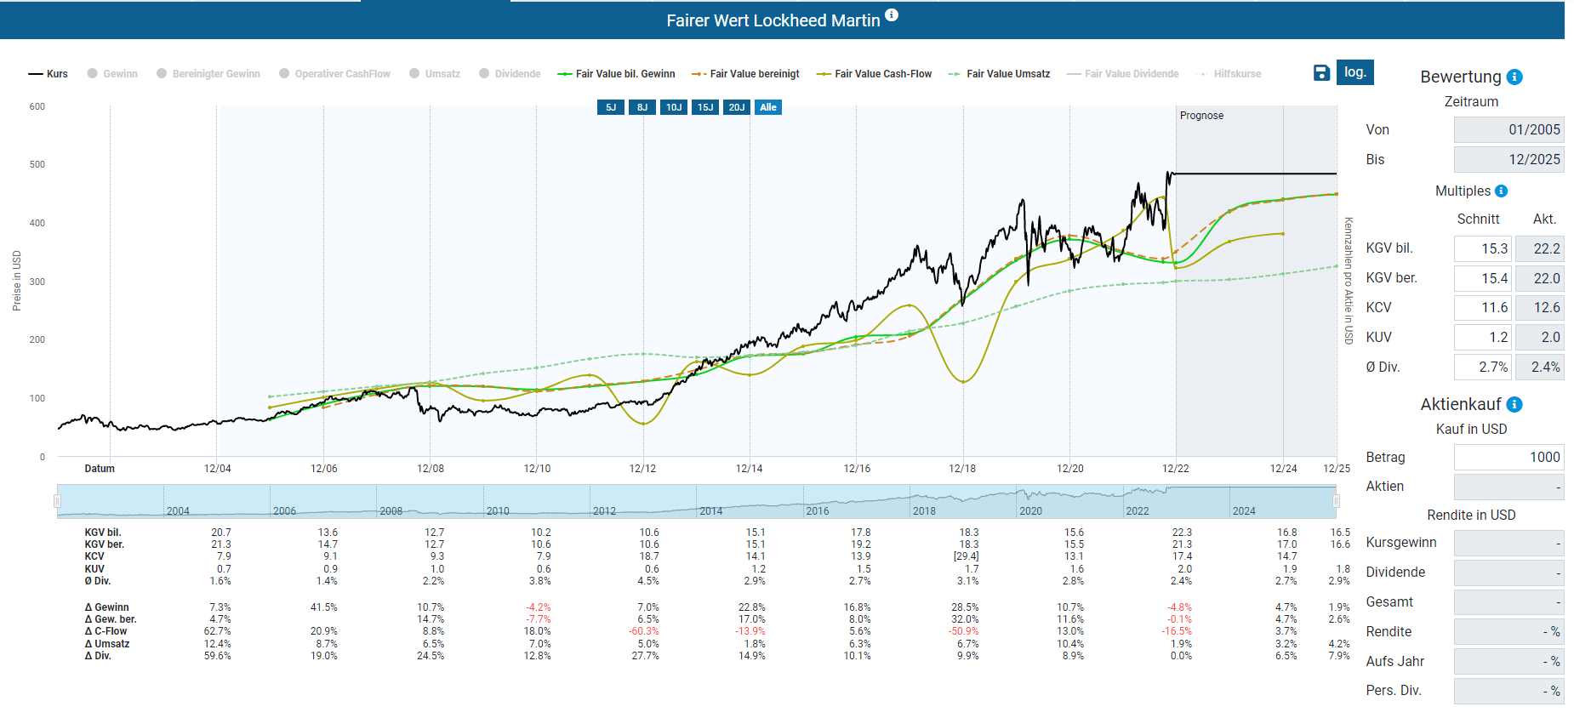This screenshot has width=1574, height=718.
Task: Select the 5J time range
Action: [611, 107]
